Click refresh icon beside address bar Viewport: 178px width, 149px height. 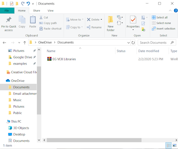pyautogui.click(x=133, y=43)
